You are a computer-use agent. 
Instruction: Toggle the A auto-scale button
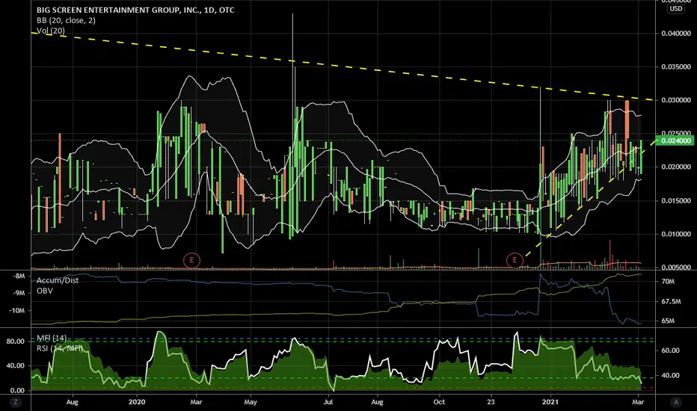point(676,402)
